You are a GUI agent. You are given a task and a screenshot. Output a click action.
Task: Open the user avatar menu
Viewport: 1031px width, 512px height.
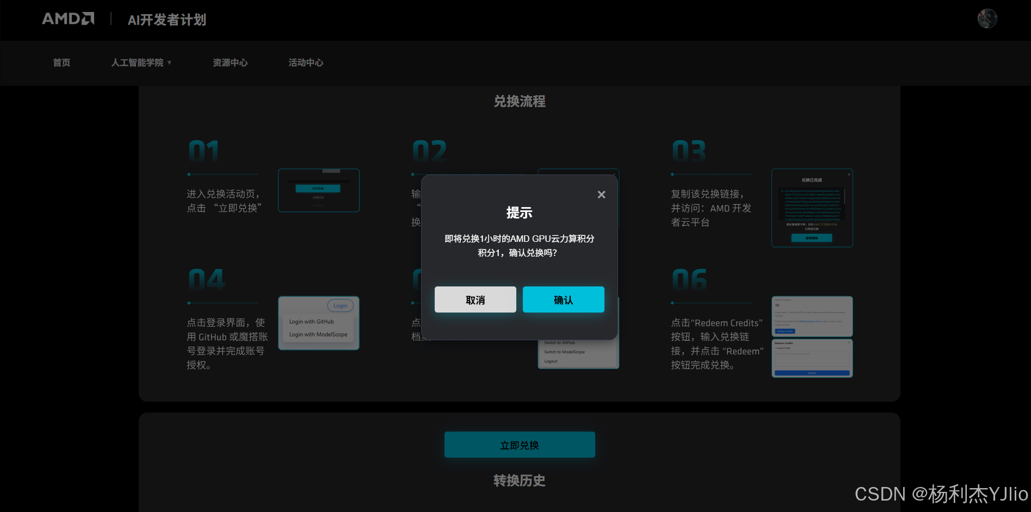(987, 18)
